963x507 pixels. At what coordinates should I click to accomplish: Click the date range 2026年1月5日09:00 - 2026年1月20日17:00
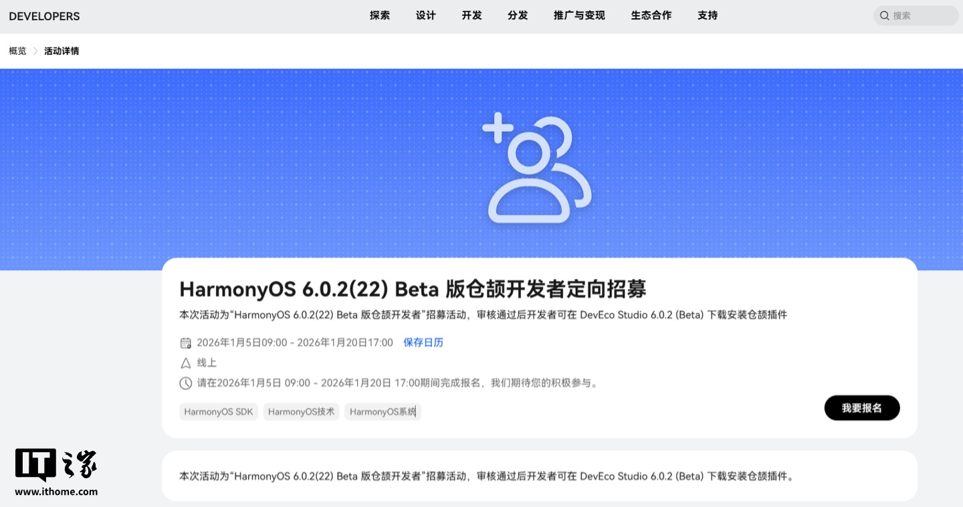point(295,342)
